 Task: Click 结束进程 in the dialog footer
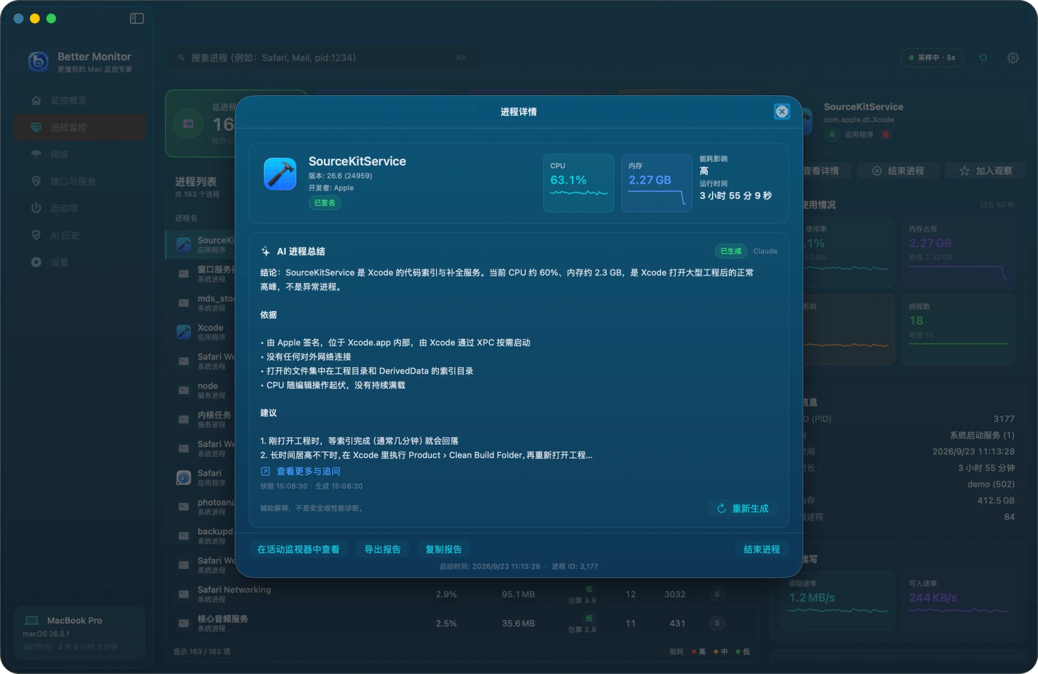tap(762, 549)
